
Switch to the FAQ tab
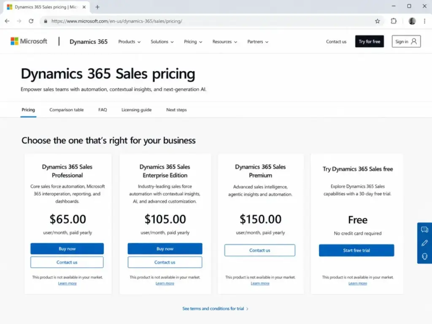click(x=103, y=110)
